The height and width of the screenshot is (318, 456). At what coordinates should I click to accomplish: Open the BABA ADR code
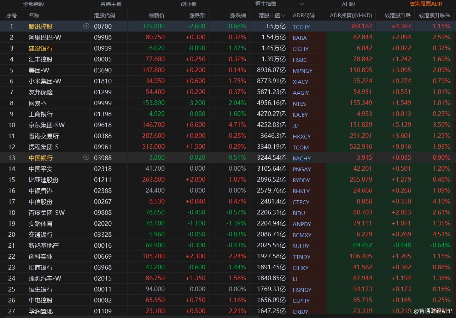[300, 38]
